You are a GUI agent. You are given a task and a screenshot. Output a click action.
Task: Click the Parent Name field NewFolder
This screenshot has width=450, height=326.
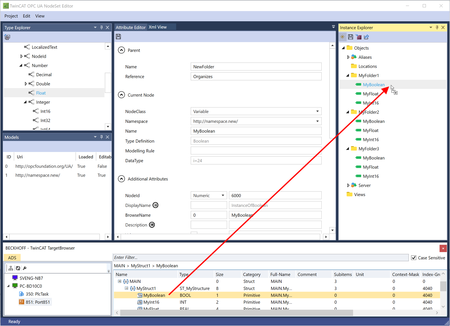click(256, 67)
